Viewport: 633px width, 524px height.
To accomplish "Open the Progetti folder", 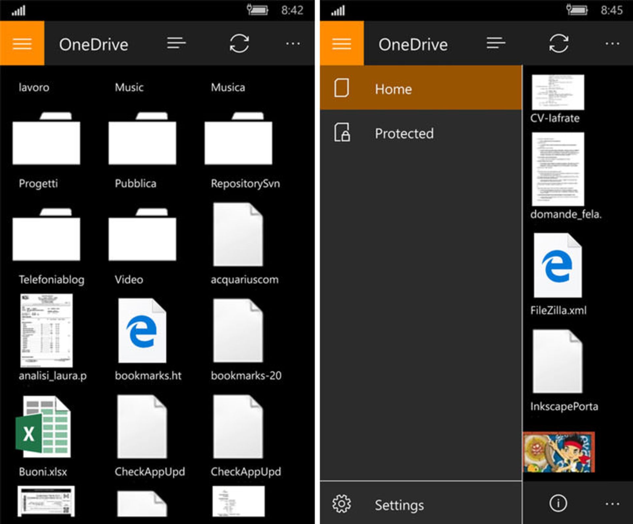I will 46,139.
